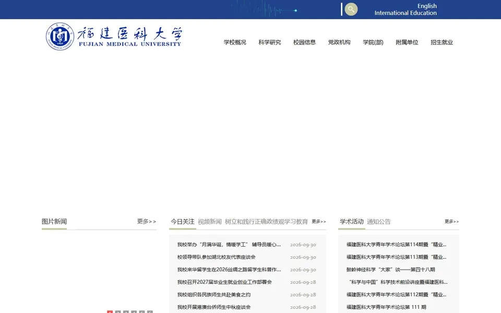501x313 pixels.
Task: Switch site language to English
Action: coord(427,6)
